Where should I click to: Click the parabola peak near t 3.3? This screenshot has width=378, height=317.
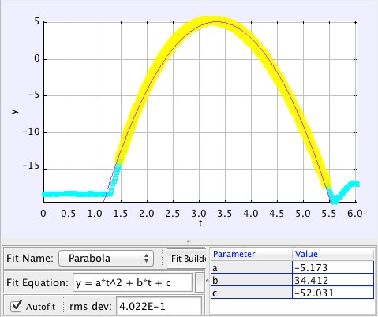[x=216, y=21]
